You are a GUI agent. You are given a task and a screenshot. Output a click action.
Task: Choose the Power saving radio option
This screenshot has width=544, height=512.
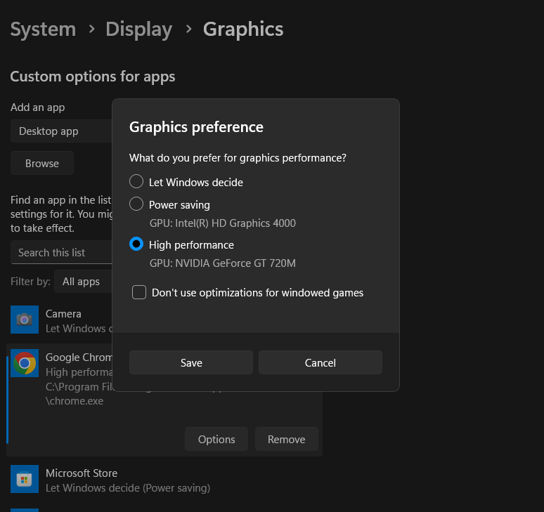[136, 204]
